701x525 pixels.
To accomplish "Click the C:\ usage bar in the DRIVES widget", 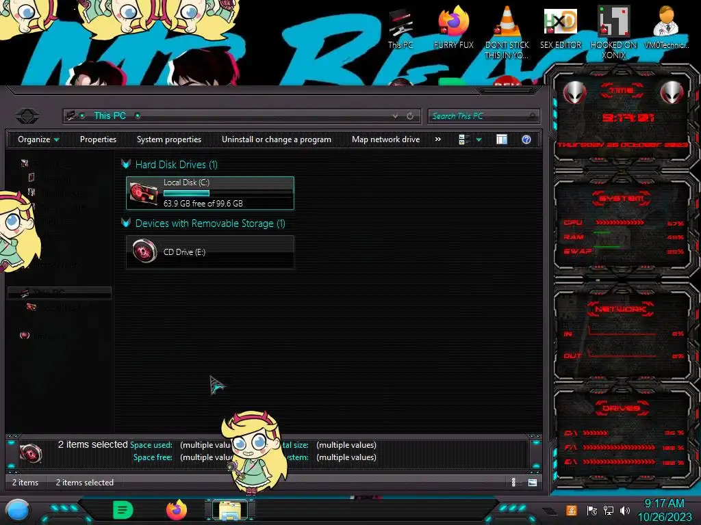I will pyautogui.click(x=595, y=433).
